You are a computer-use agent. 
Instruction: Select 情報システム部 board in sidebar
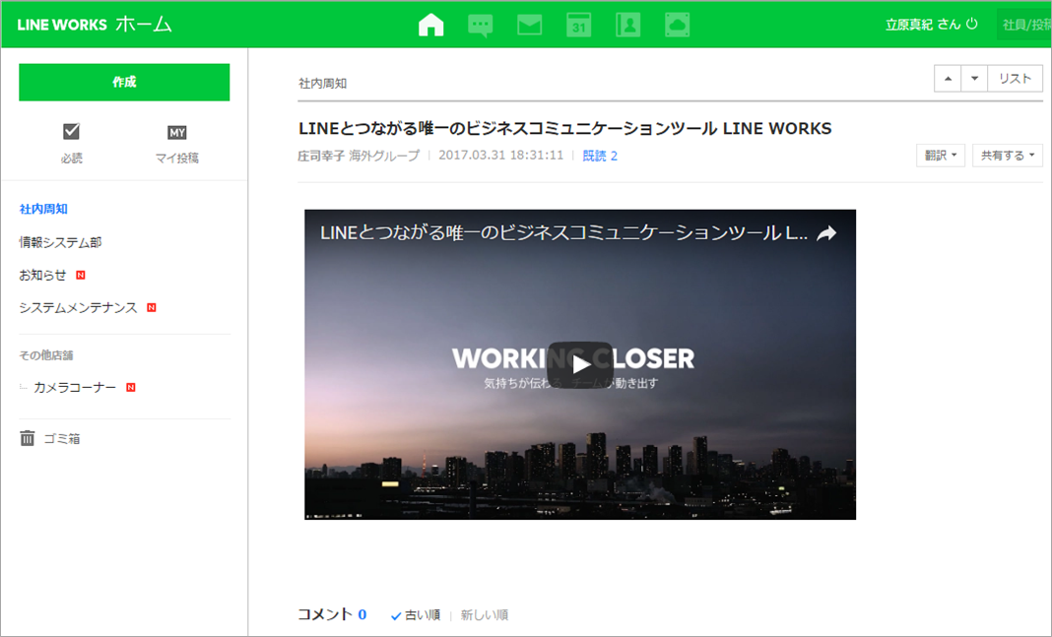click(x=60, y=242)
